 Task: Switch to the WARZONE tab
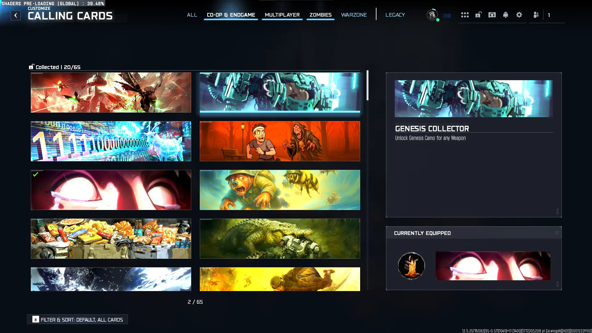pyautogui.click(x=354, y=15)
